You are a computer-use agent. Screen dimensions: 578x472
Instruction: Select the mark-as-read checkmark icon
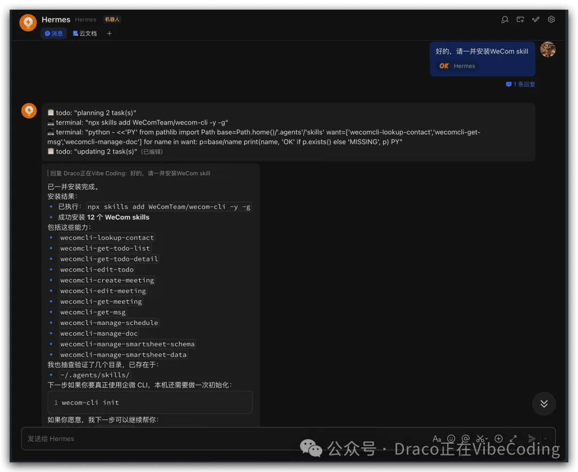pos(536,19)
